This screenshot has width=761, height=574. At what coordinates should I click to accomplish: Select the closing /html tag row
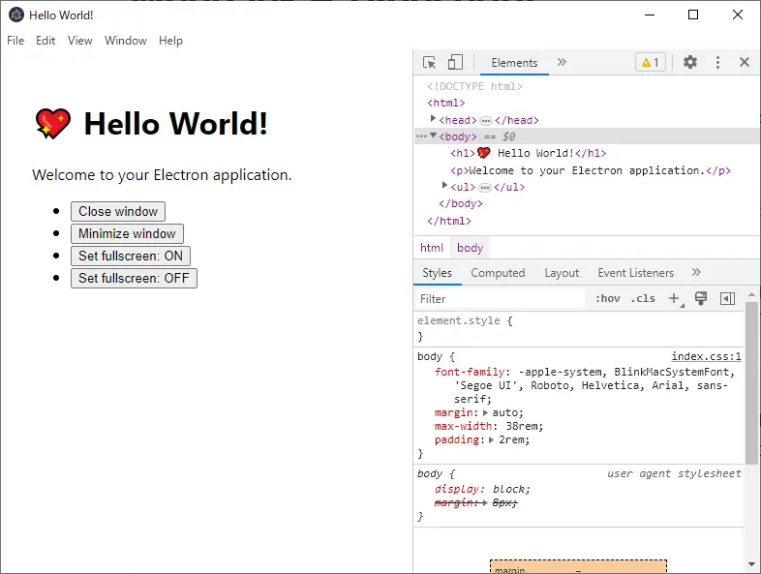click(x=449, y=221)
